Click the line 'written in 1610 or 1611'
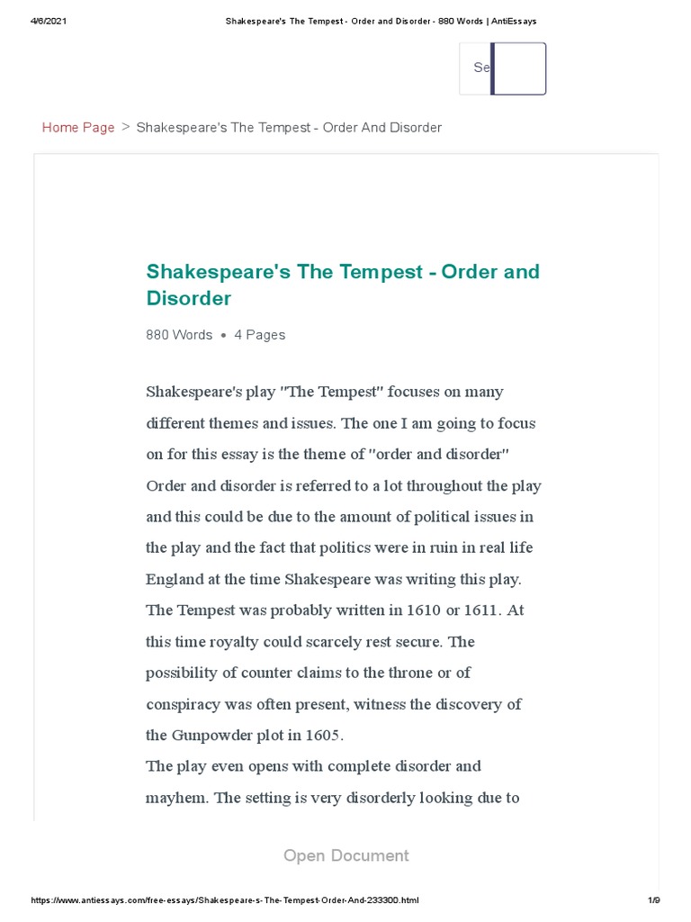 coord(334,610)
